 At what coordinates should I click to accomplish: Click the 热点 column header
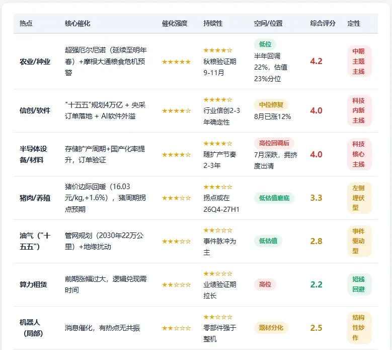coord(26,24)
